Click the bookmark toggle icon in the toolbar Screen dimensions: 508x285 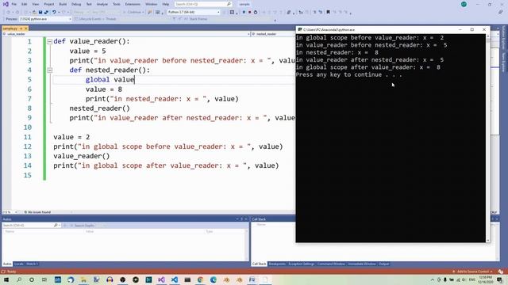coord(328,13)
